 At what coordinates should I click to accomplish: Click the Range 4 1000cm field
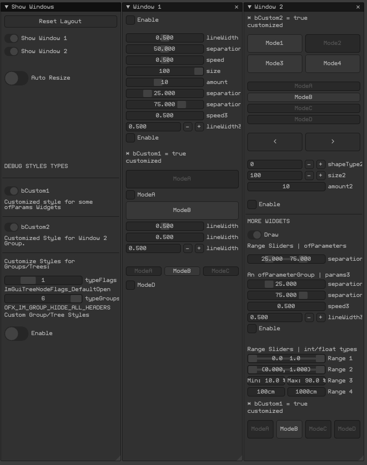tap(306, 392)
